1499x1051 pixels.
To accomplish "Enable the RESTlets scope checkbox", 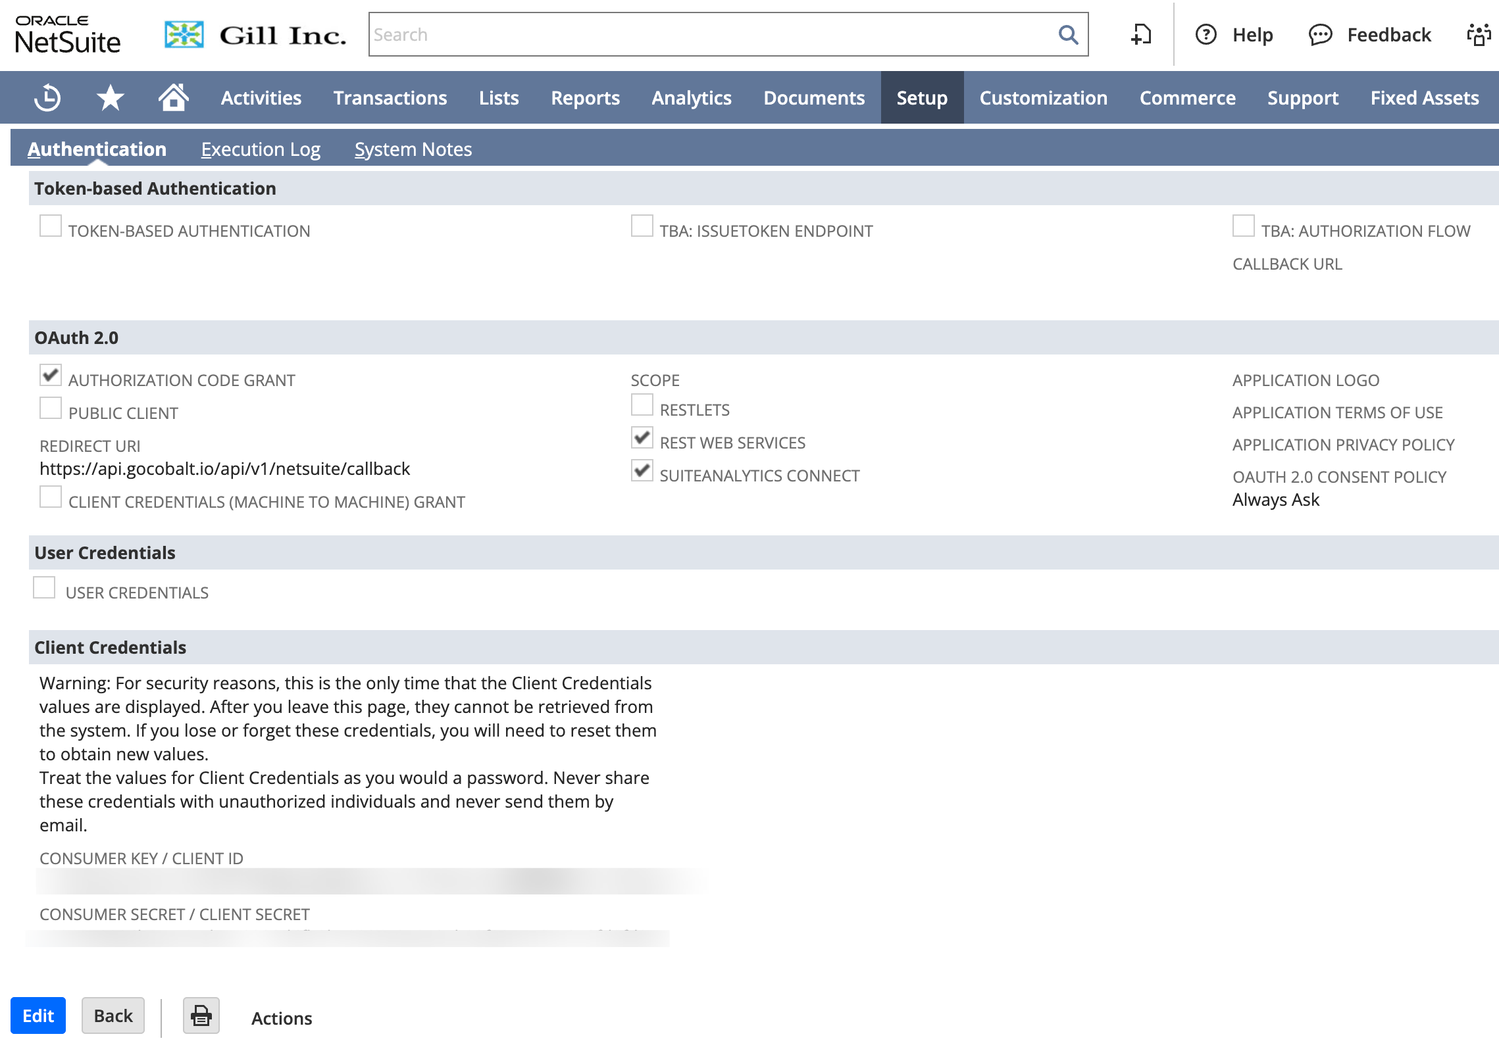I will pos(642,405).
